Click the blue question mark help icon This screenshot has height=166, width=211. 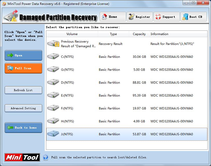46,157
